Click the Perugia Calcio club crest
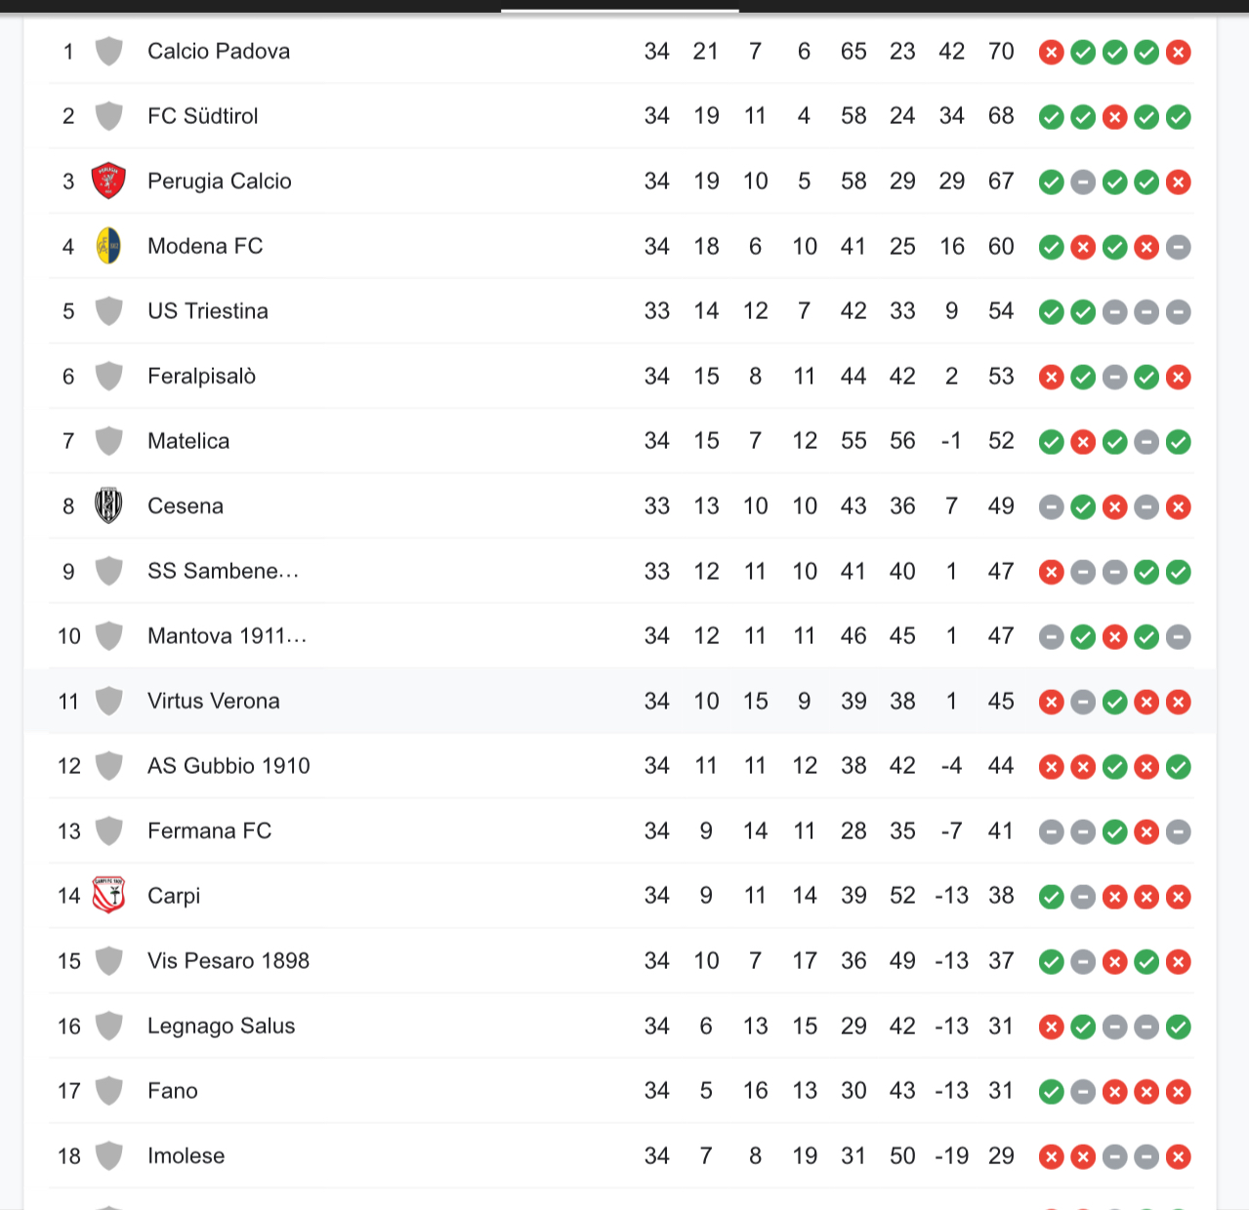1249x1210 pixels. (x=108, y=181)
